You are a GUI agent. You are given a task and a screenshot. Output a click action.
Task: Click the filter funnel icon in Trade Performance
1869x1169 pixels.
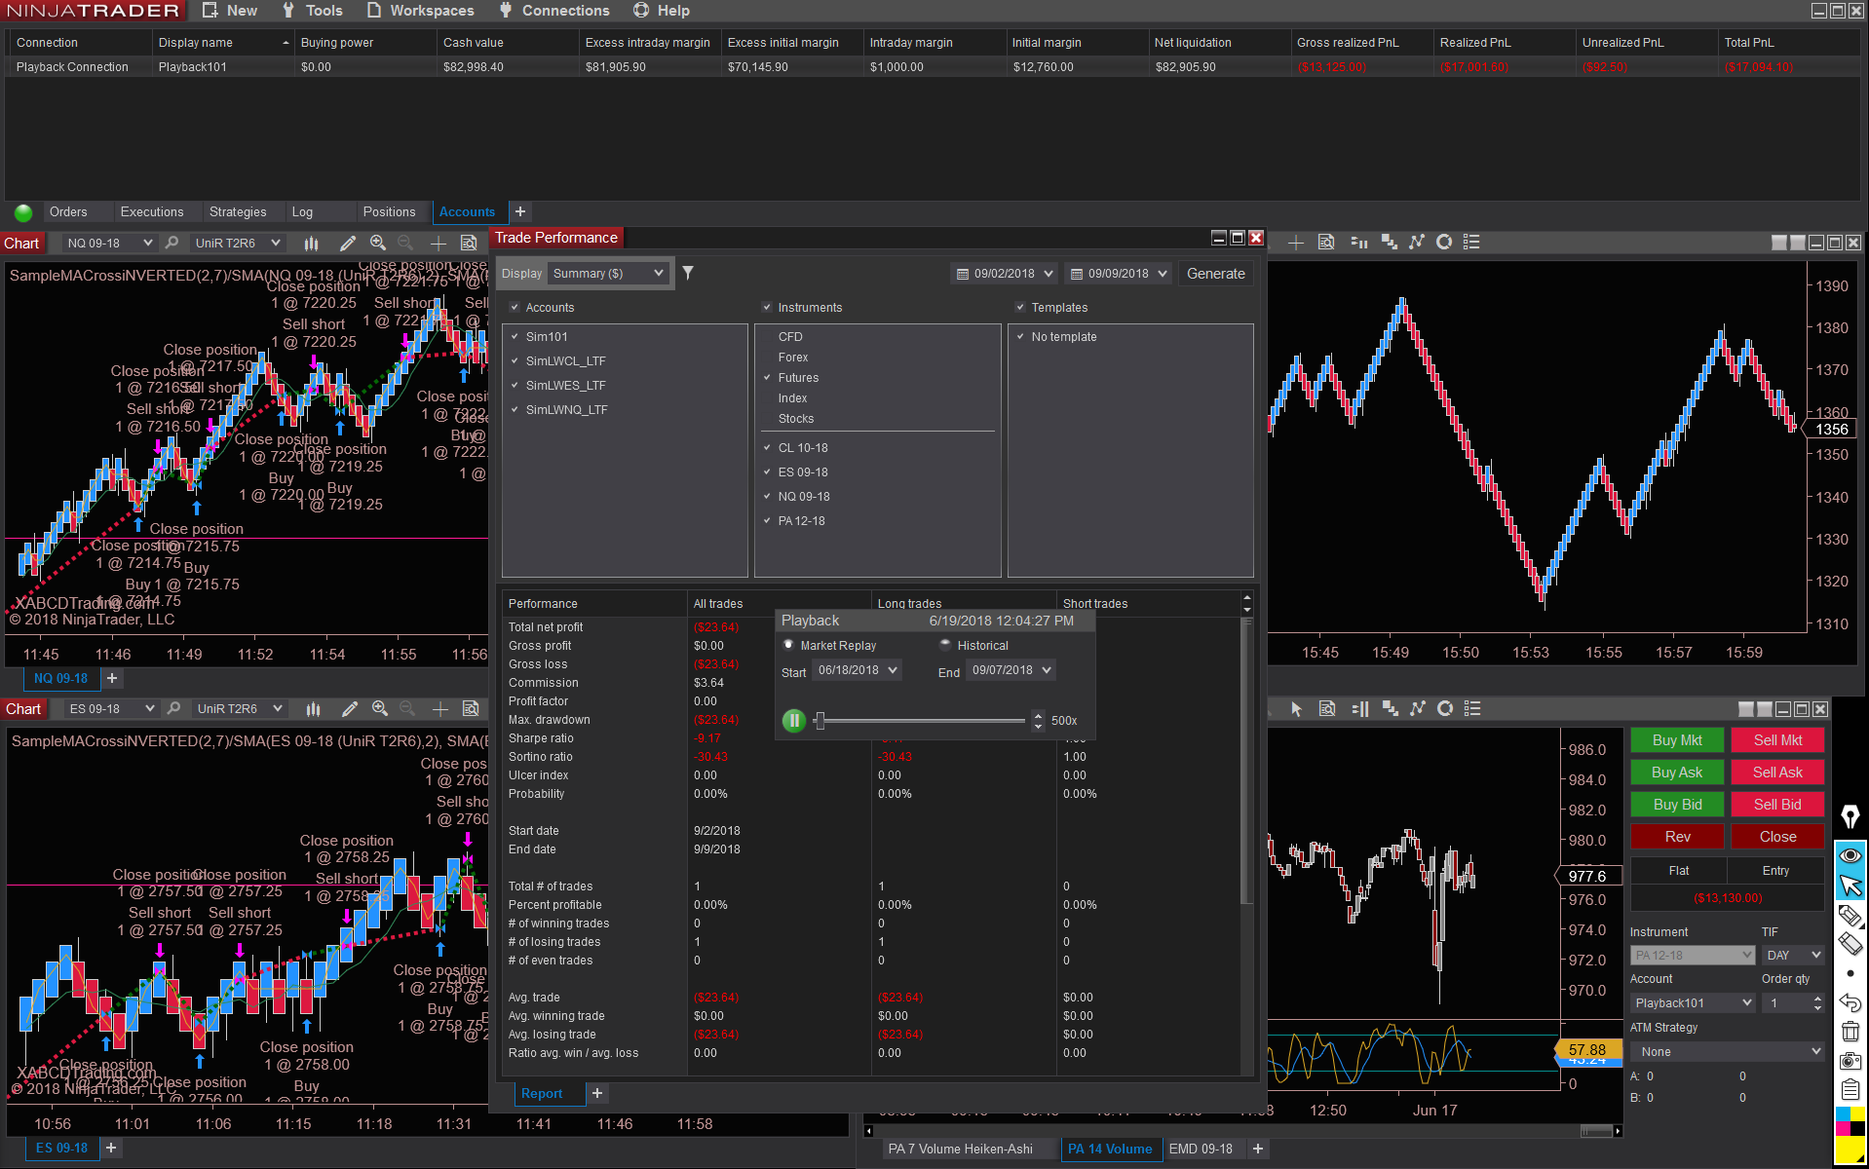coord(688,273)
